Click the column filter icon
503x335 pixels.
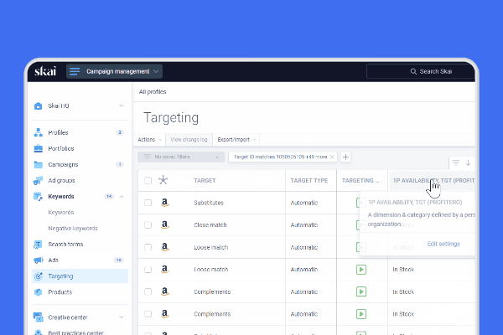pyautogui.click(x=455, y=162)
